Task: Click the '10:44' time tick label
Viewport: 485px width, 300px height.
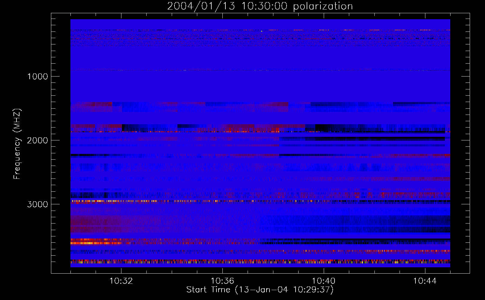Action: coord(425,281)
